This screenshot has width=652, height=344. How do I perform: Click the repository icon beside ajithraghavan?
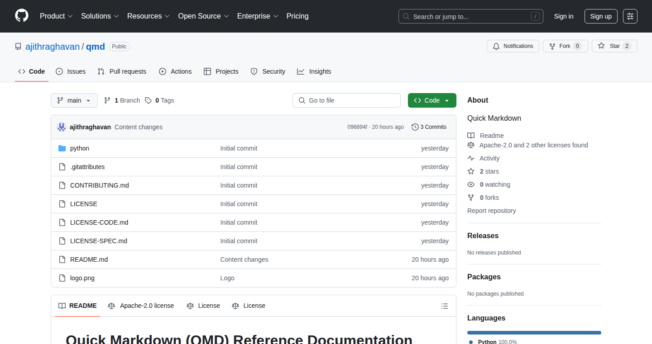coord(18,47)
